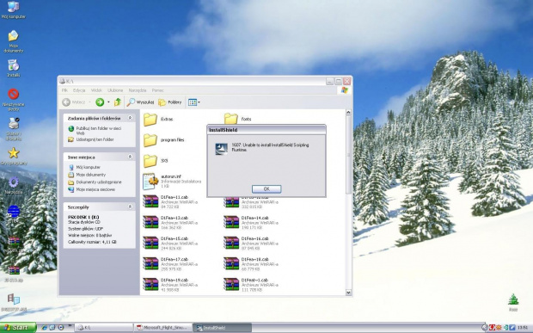Select the D1Fea~14.cab archive
Screen dimensions: 533x333
[x=251, y=222]
